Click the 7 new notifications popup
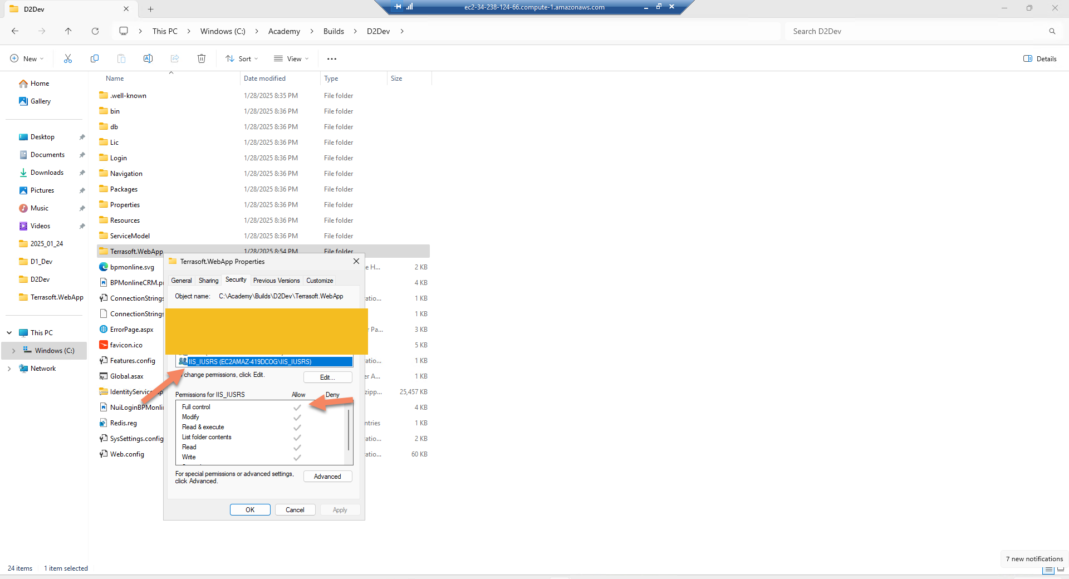This screenshot has height=579, width=1069. click(1034, 559)
